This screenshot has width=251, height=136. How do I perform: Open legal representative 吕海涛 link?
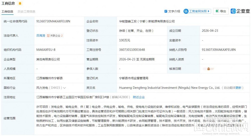tap(41, 36)
